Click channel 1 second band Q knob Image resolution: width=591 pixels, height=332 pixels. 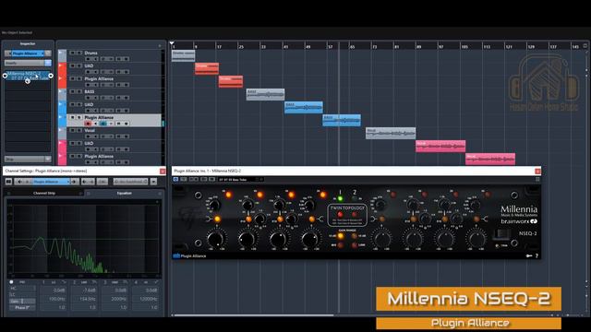click(x=259, y=219)
